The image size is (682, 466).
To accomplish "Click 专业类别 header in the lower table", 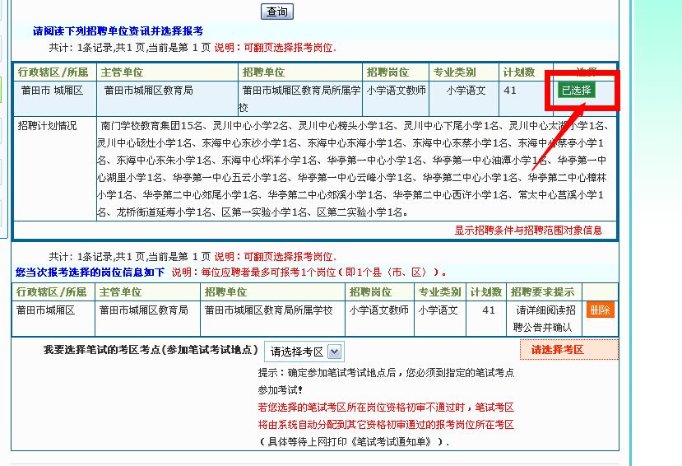I will (x=438, y=292).
